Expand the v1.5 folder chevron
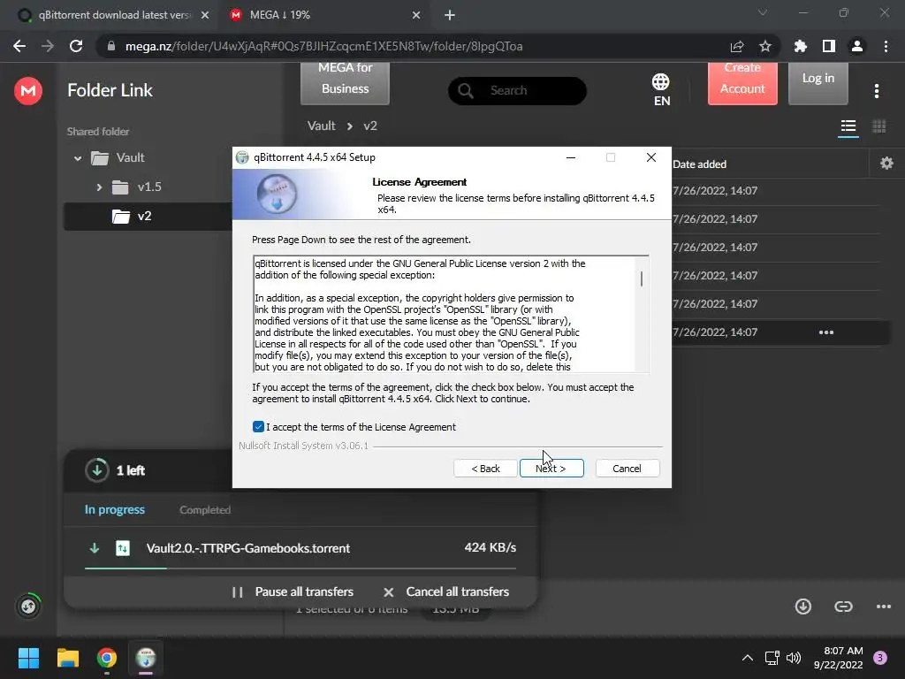The height and width of the screenshot is (679, 905). 99,187
